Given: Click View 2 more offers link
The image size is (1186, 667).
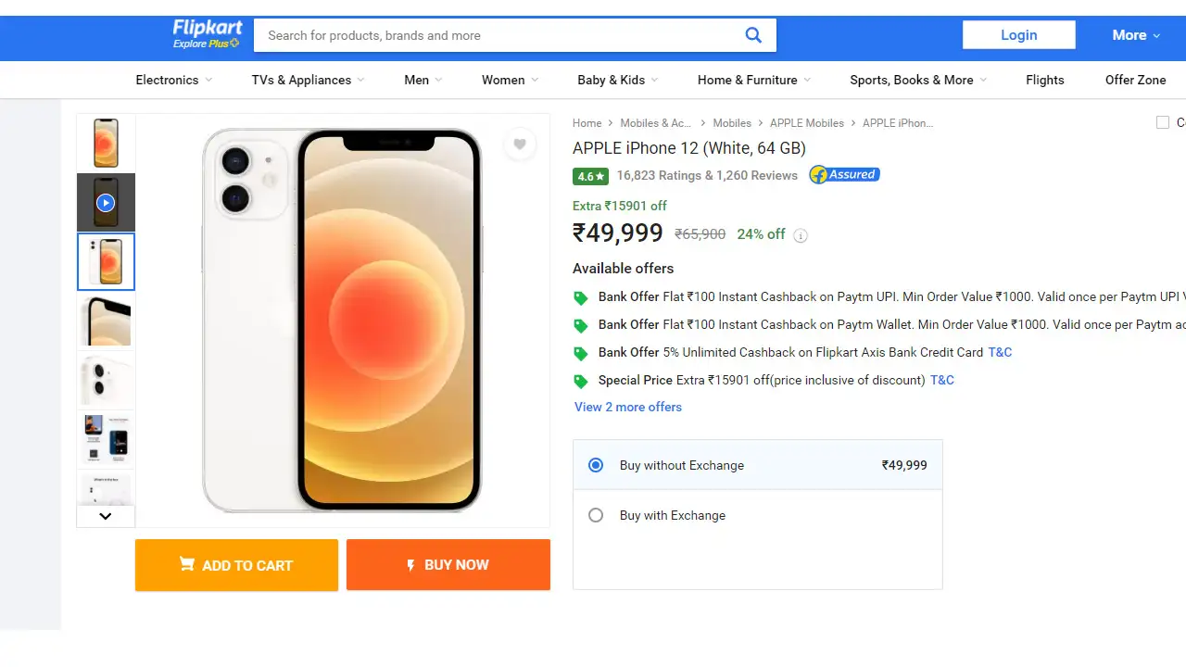Looking at the screenshot, I should pos(627,407).
